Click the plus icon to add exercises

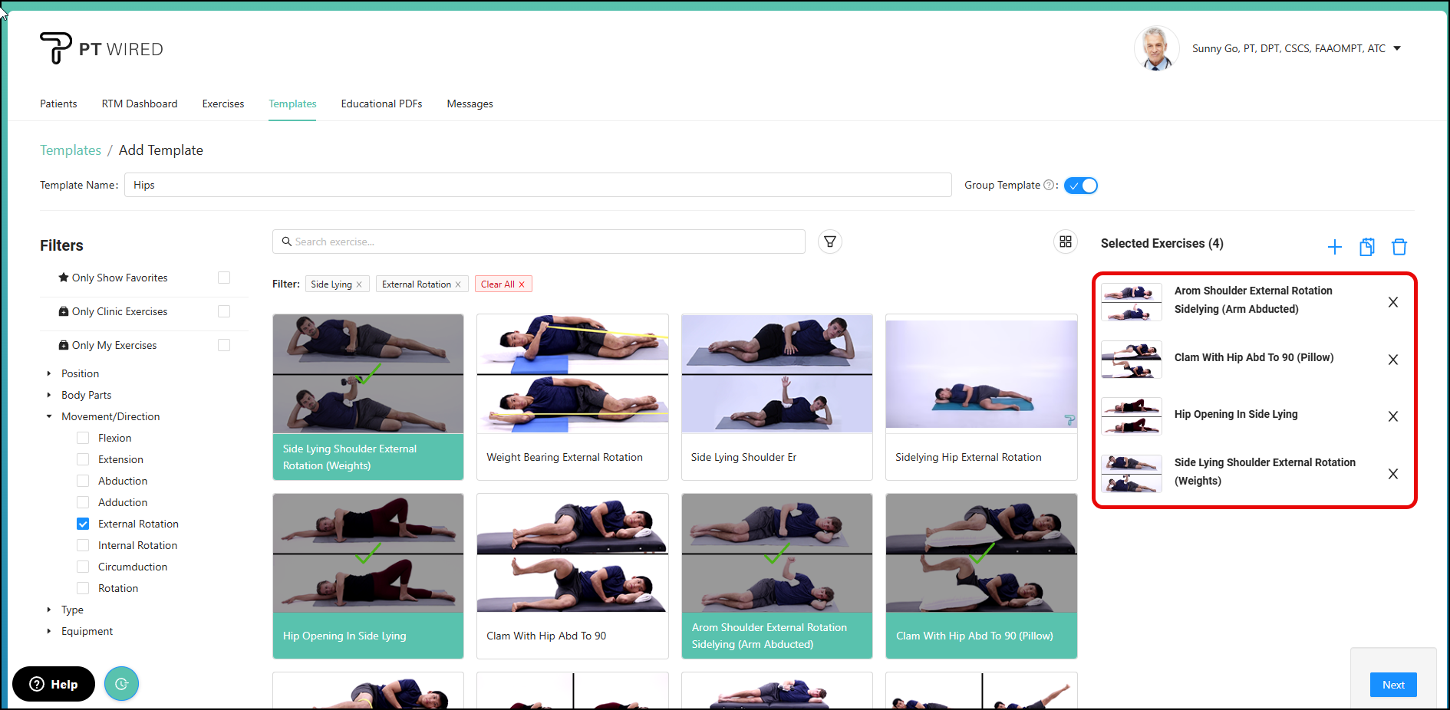pyautogui.click(x=1335, y=247)
